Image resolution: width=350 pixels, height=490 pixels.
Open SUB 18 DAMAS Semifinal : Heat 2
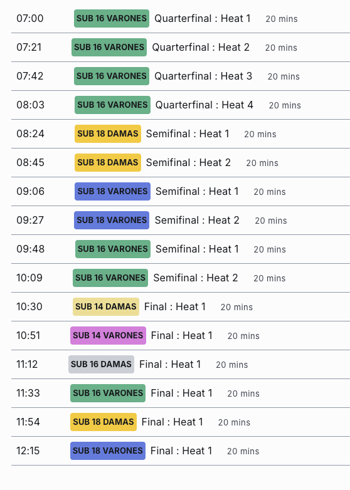(x=188, y=162)
